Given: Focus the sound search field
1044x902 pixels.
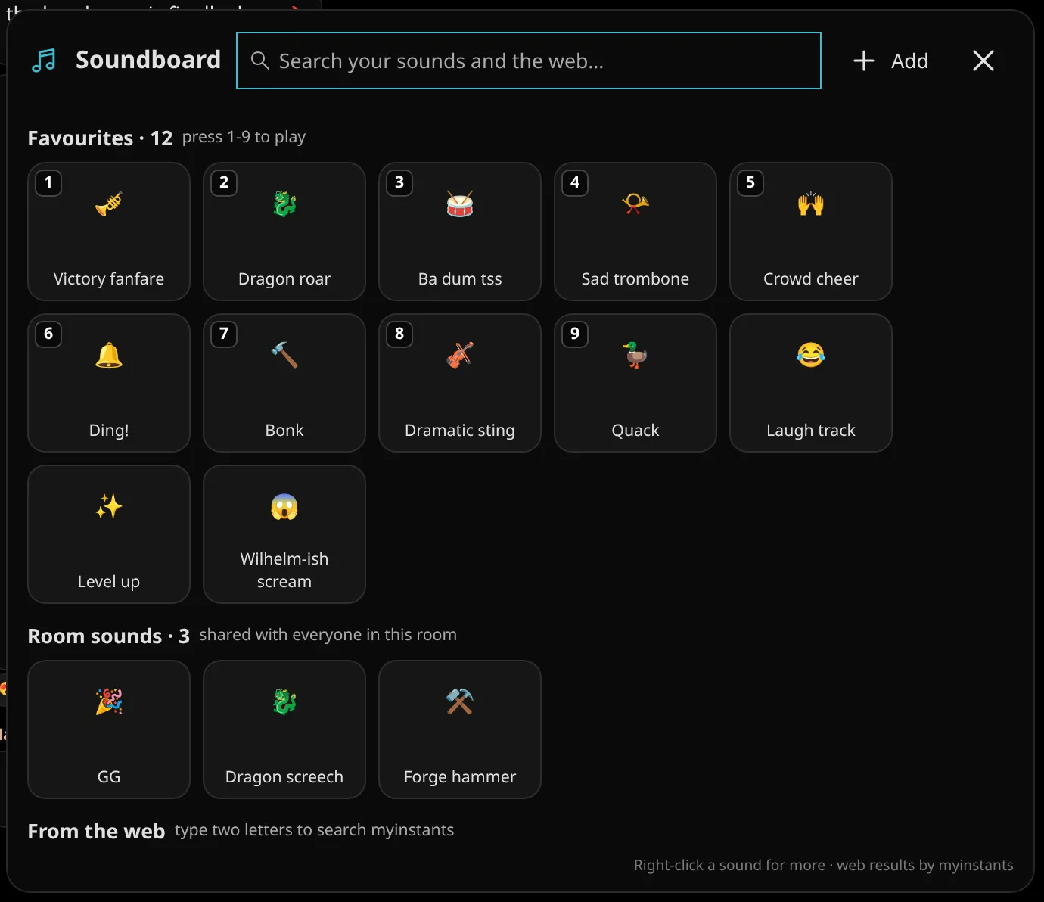Looking at the screenshot, I should point(529,61).
